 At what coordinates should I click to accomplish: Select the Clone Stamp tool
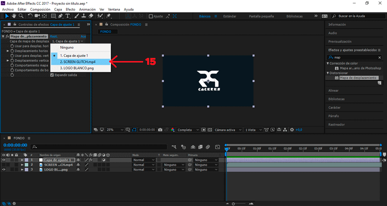tap(84, 16)
